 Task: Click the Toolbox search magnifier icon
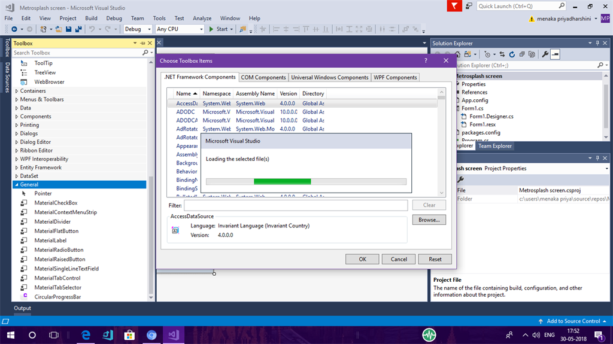[x=145, y=53]
